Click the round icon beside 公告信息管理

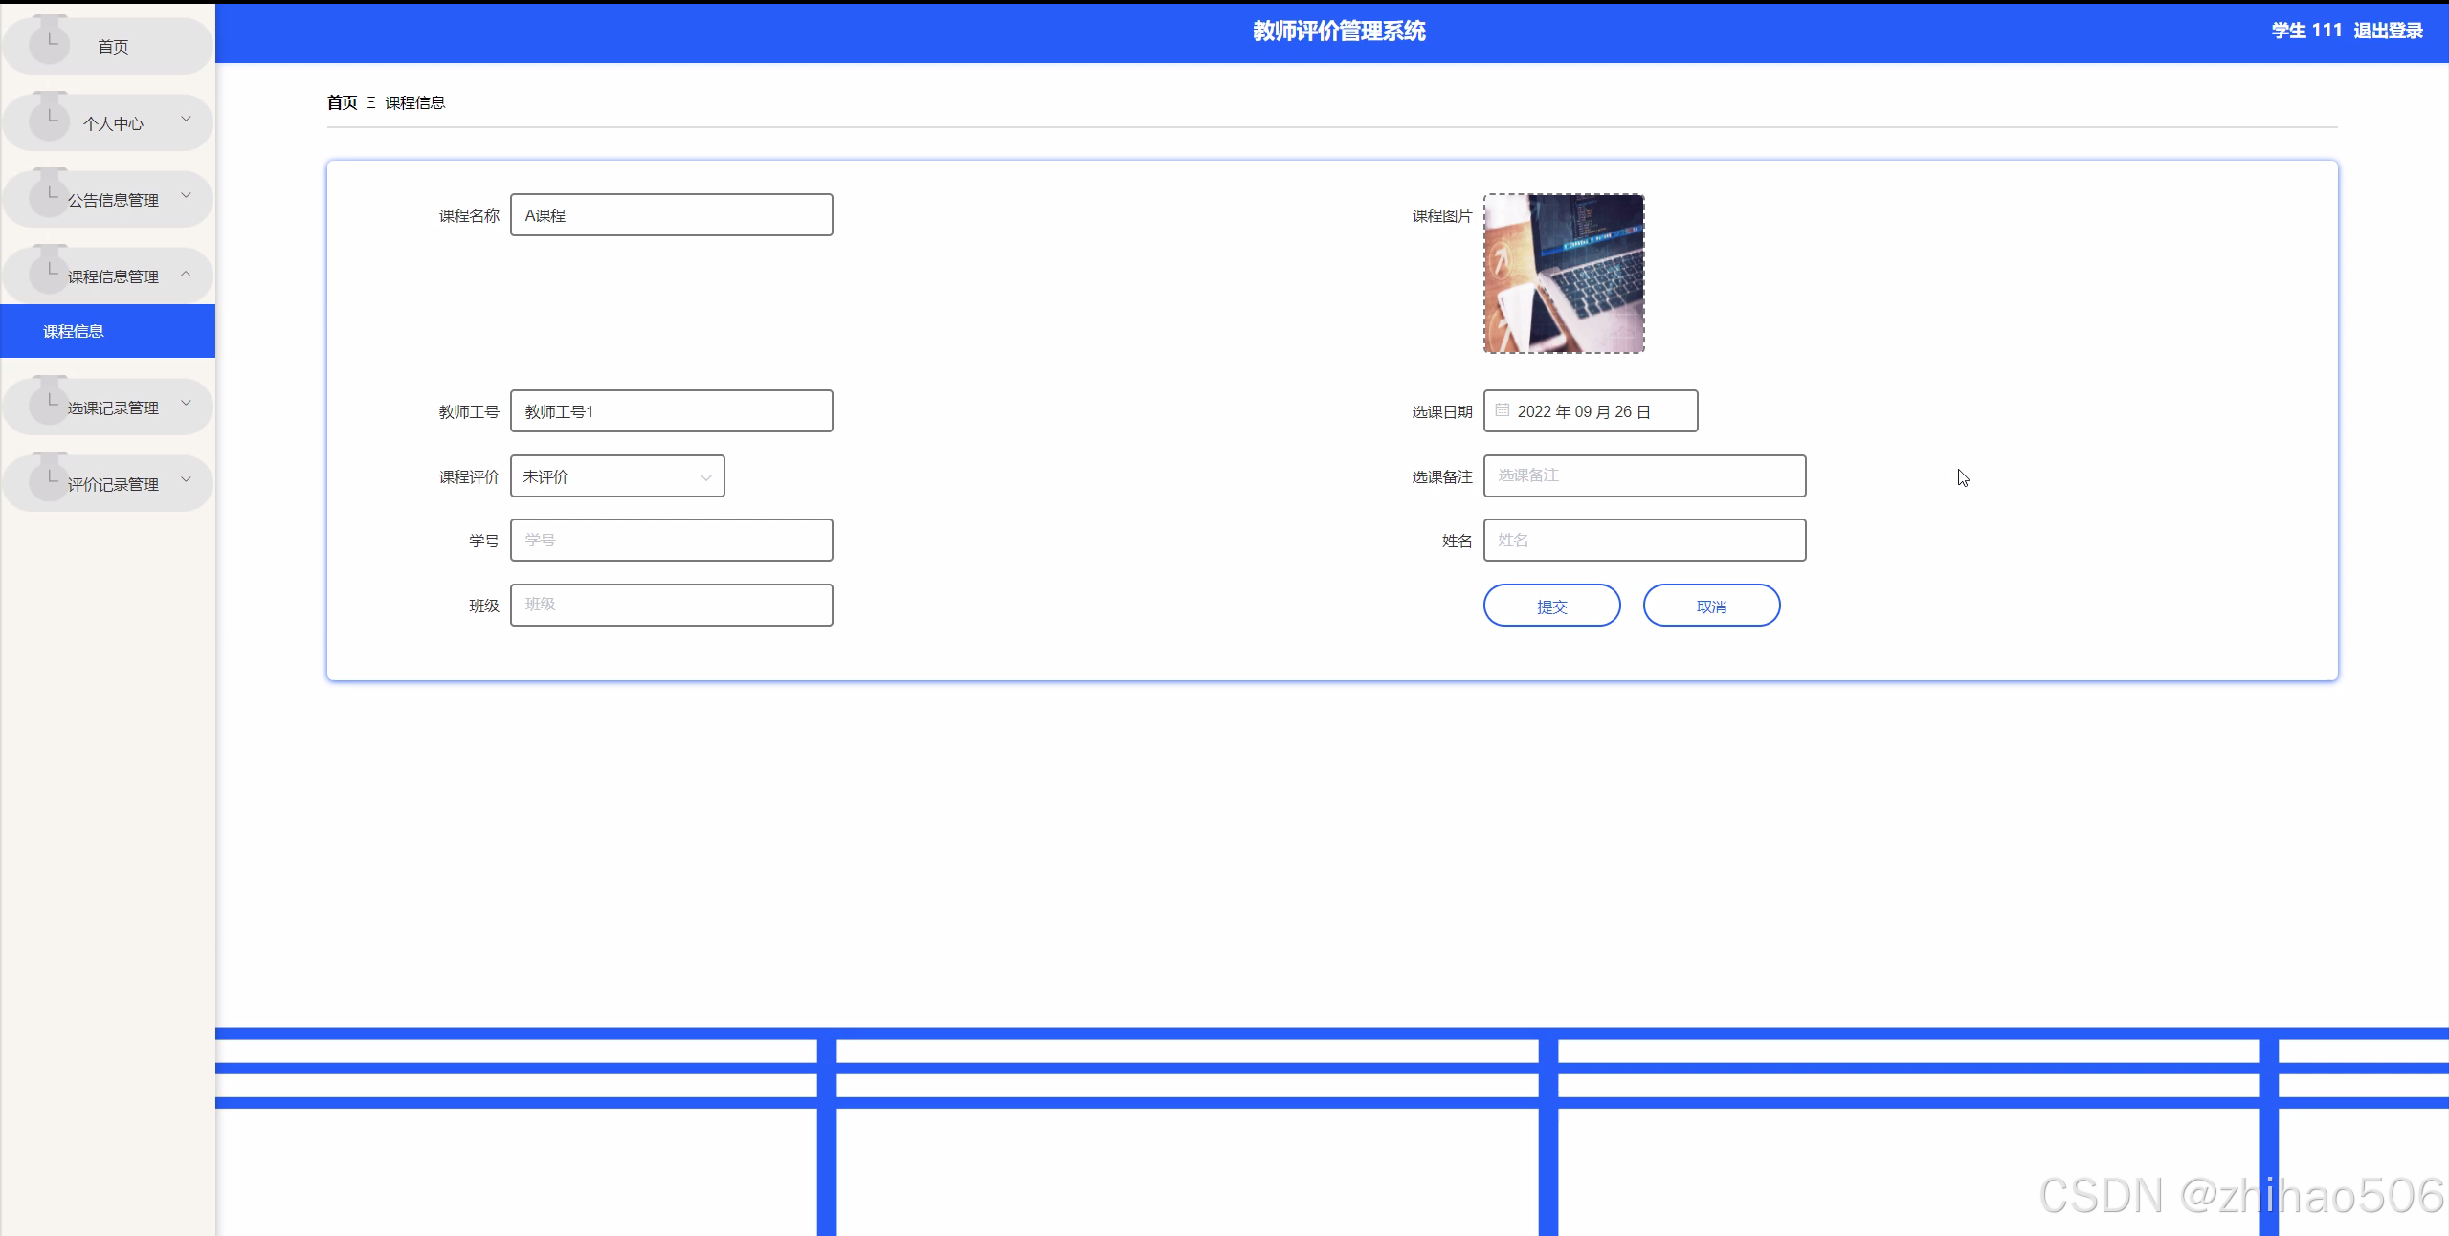(49, 196)
